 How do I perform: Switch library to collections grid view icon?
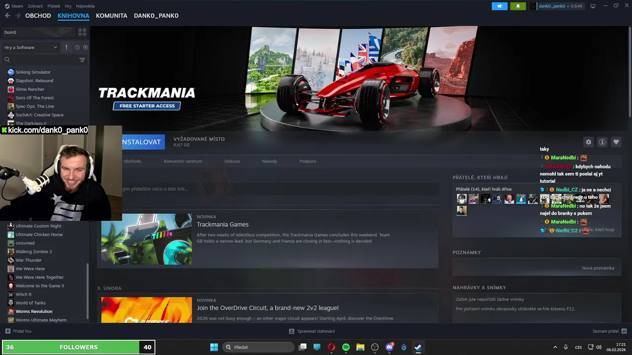pyautogui.click(x=82, y=32)
